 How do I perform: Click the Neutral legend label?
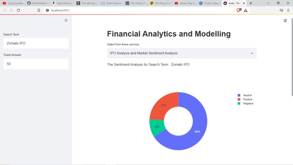[247, 95]
